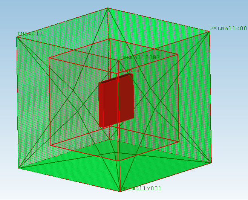Image resolution: width=248 pixels, height=200 pixels.
Task: Select bottom-right corner of inner red wireframe
Action: (x=178, y=142)
